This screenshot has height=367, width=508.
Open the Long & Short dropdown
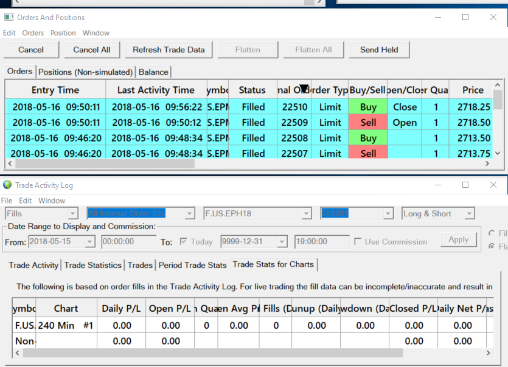click(468, 213)
